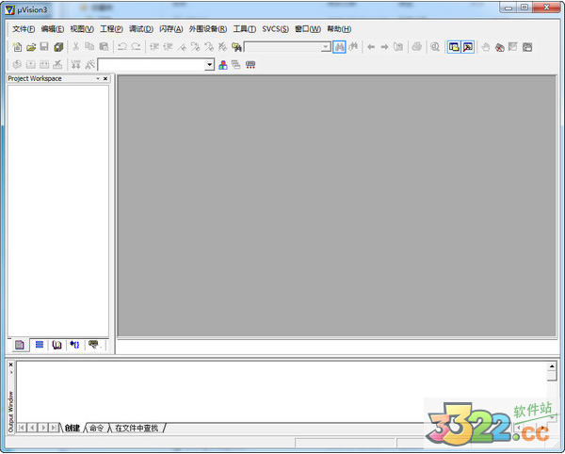Click the highlighted Find binoculars icon
Viewport: 565px width, 454px height.
coord(339,47)
